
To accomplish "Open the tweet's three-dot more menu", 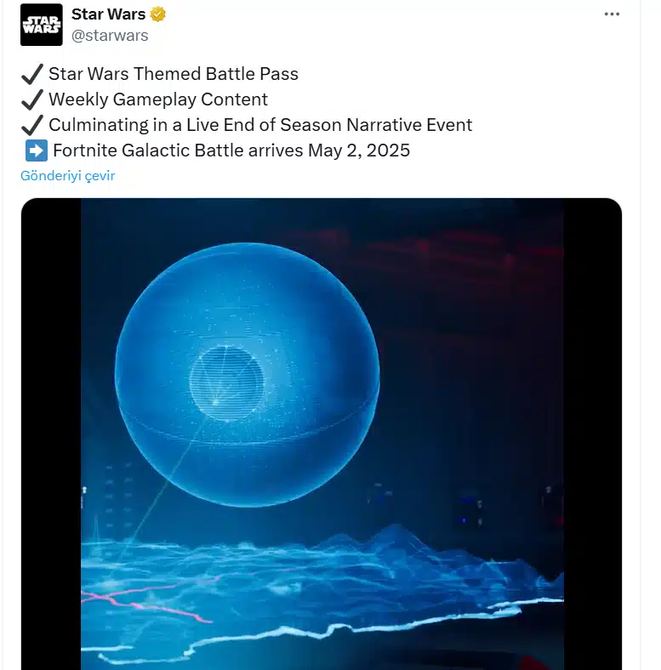I will [613, 14].
